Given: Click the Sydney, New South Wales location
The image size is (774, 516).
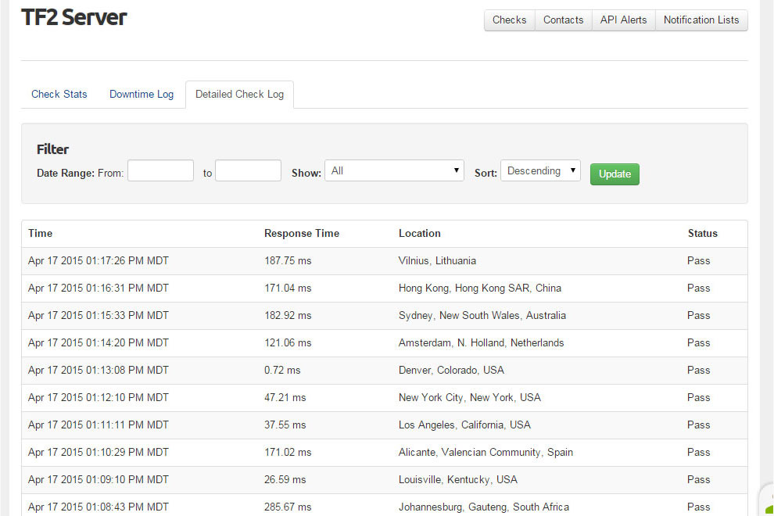Looking at the screenshot, I should click(x=482, y=316).
